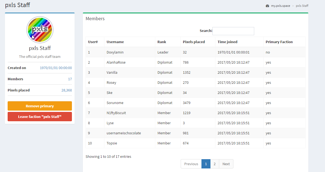Click the usernameischocolate table entry
Screen dimensions: 325x172
tap(124, 133)
